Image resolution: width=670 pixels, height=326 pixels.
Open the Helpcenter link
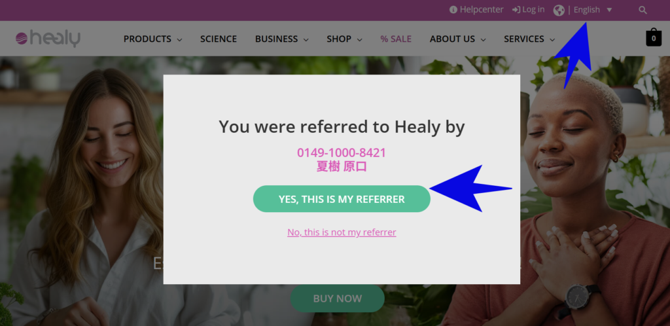[x=482, y=10]
